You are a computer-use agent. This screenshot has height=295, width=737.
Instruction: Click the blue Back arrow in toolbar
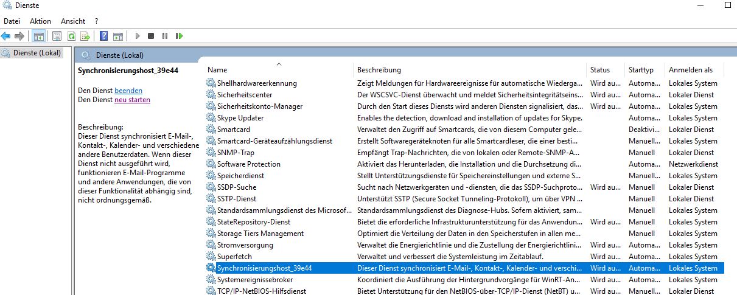6,36
